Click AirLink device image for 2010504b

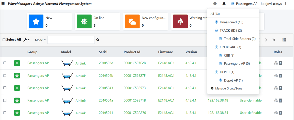(67, 76)
